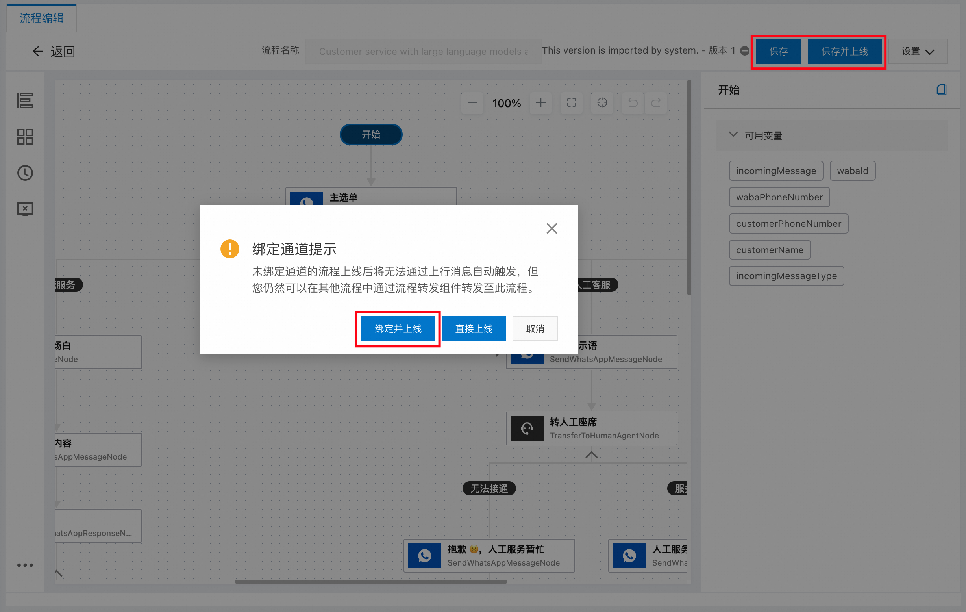Select the 流程编辑 tab
The image size is (966, 612).
(42, 18)
